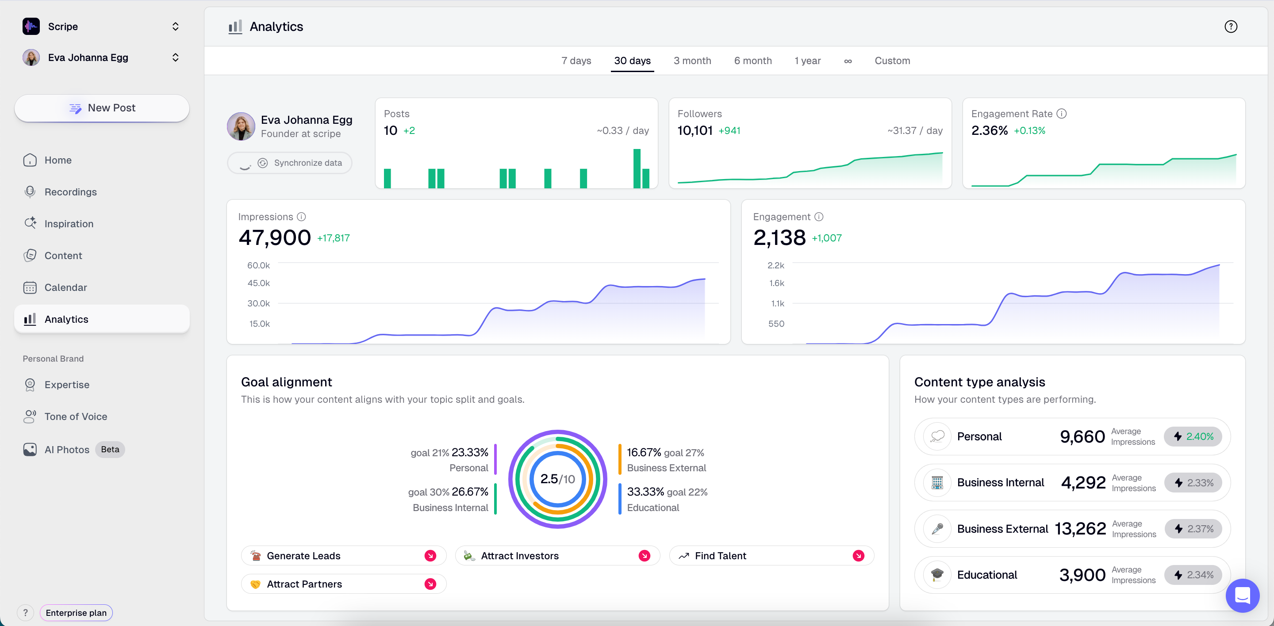Open the Custom date range option
Viewport: 1274px width, 626px height.
pos(892,61)
